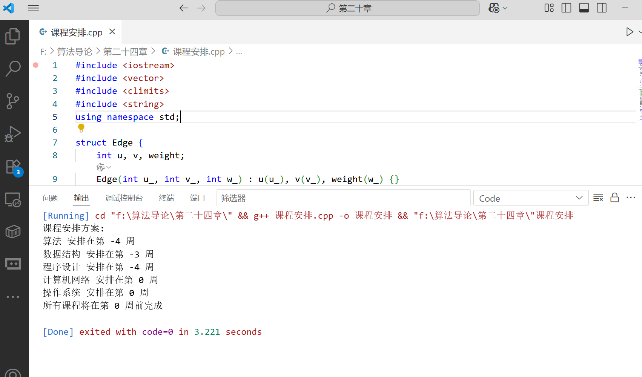Image resolution: width=642 pixels, height=377 pixels.
Task: Open the Explorer view in activity bar
Action: tap(13, 36)
